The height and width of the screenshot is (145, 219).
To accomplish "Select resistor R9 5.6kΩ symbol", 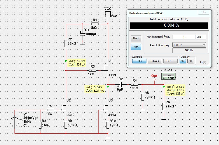I will (66, 125).
